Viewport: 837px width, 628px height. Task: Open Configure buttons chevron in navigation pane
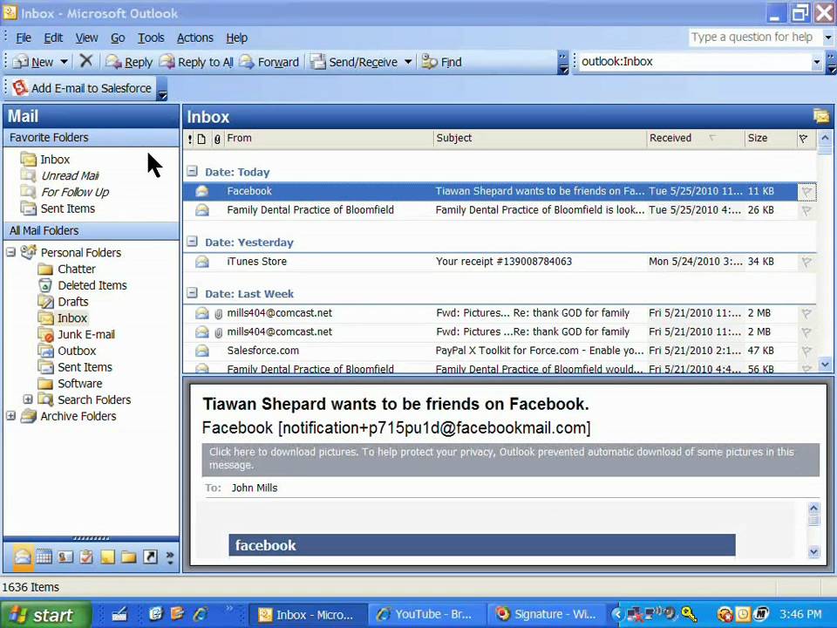click(170, 557)
